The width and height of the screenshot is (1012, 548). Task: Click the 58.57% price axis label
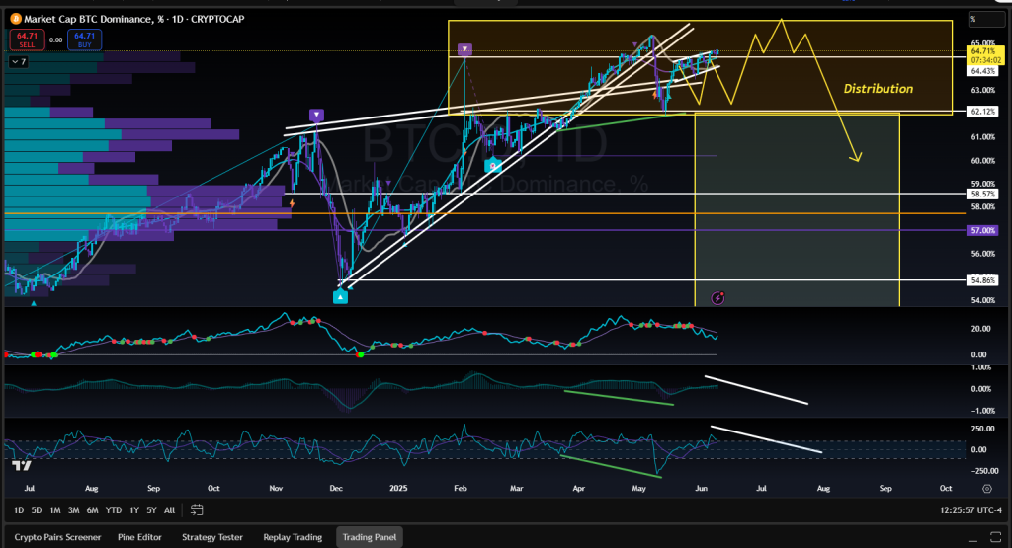[982, 194]
